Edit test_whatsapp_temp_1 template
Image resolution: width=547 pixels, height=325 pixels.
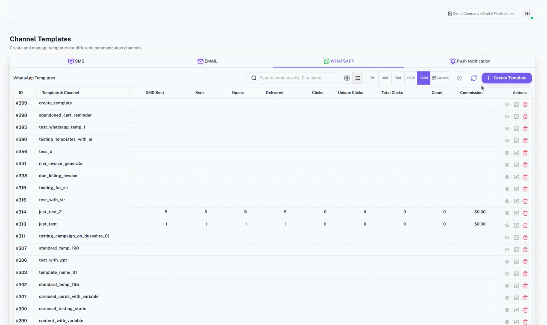click(516, 129)
